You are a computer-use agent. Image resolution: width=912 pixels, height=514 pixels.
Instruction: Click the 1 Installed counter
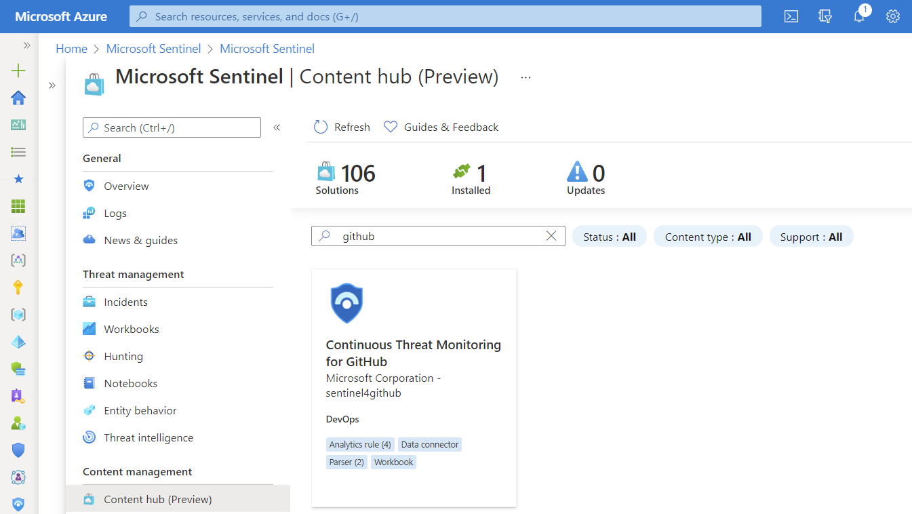471,179
